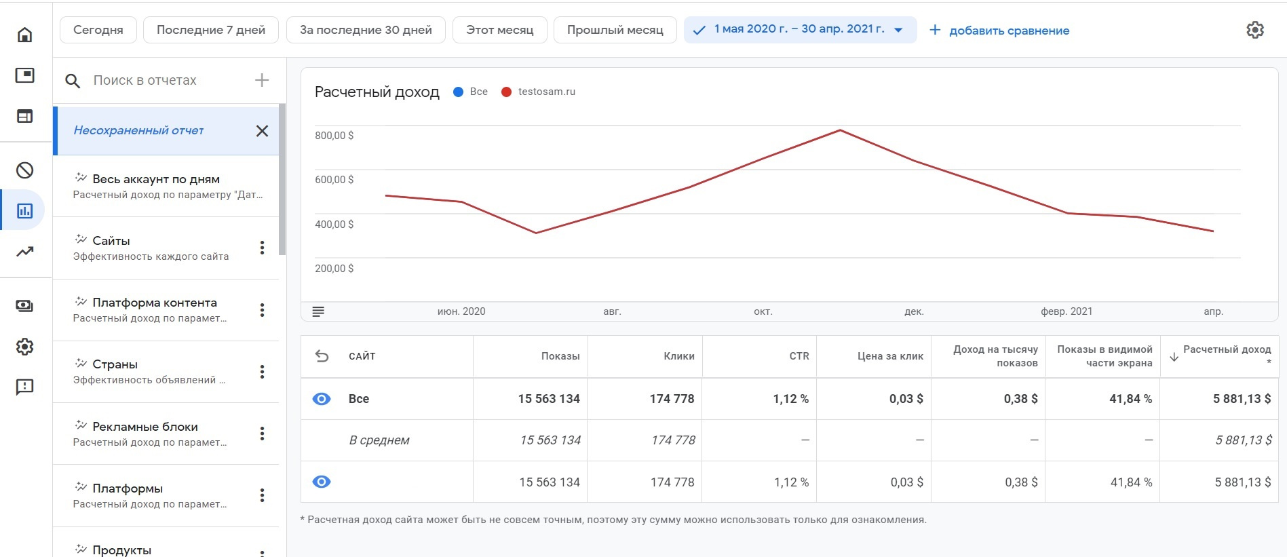Select the Прошлый месяц range
This screenshot has width=1287, height=557.
(615, 30)
